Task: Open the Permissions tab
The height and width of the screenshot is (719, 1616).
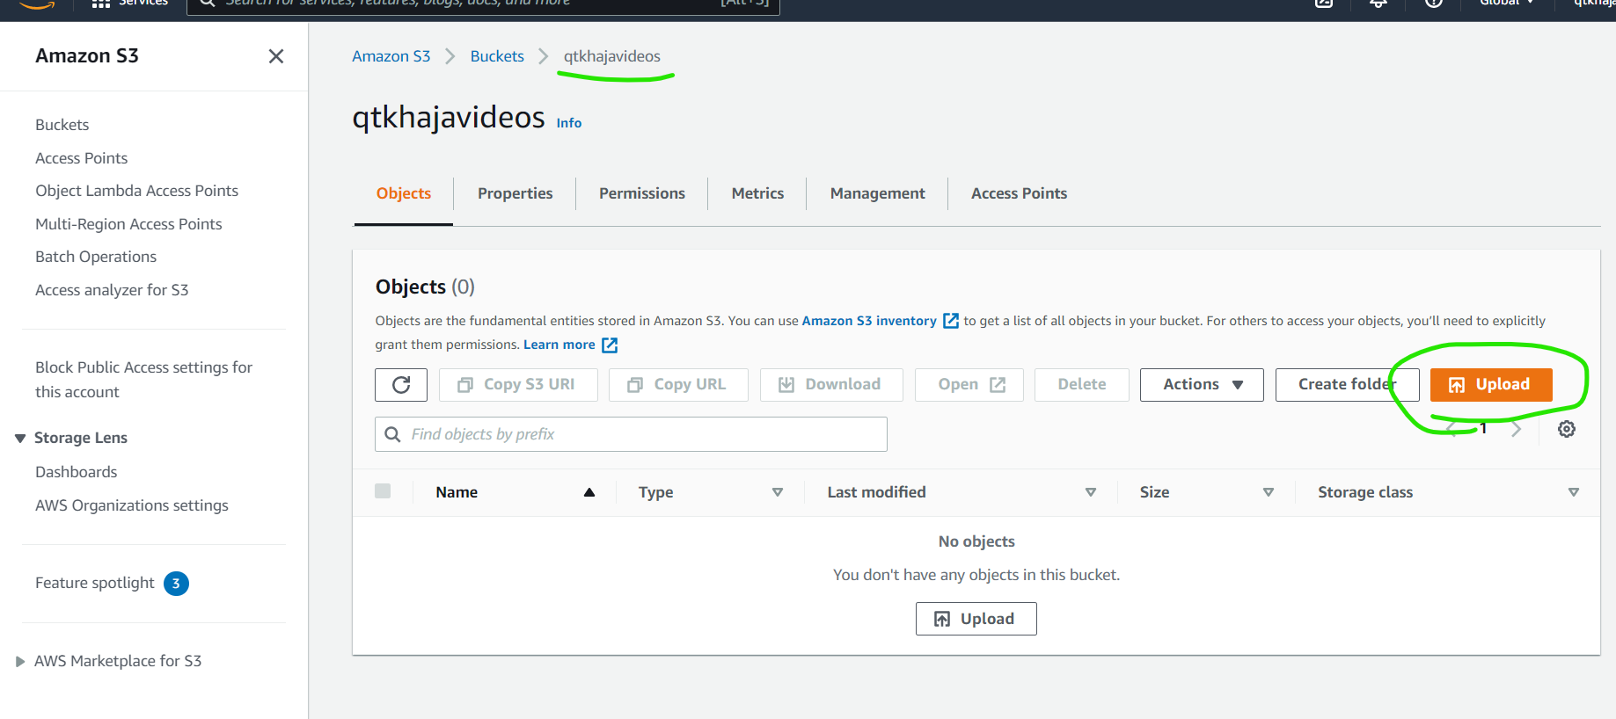Action: point(642,193)
